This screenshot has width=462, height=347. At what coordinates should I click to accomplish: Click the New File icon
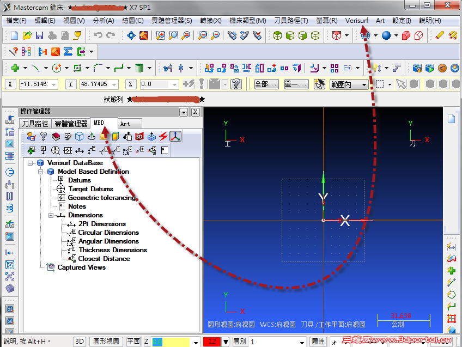14,35
